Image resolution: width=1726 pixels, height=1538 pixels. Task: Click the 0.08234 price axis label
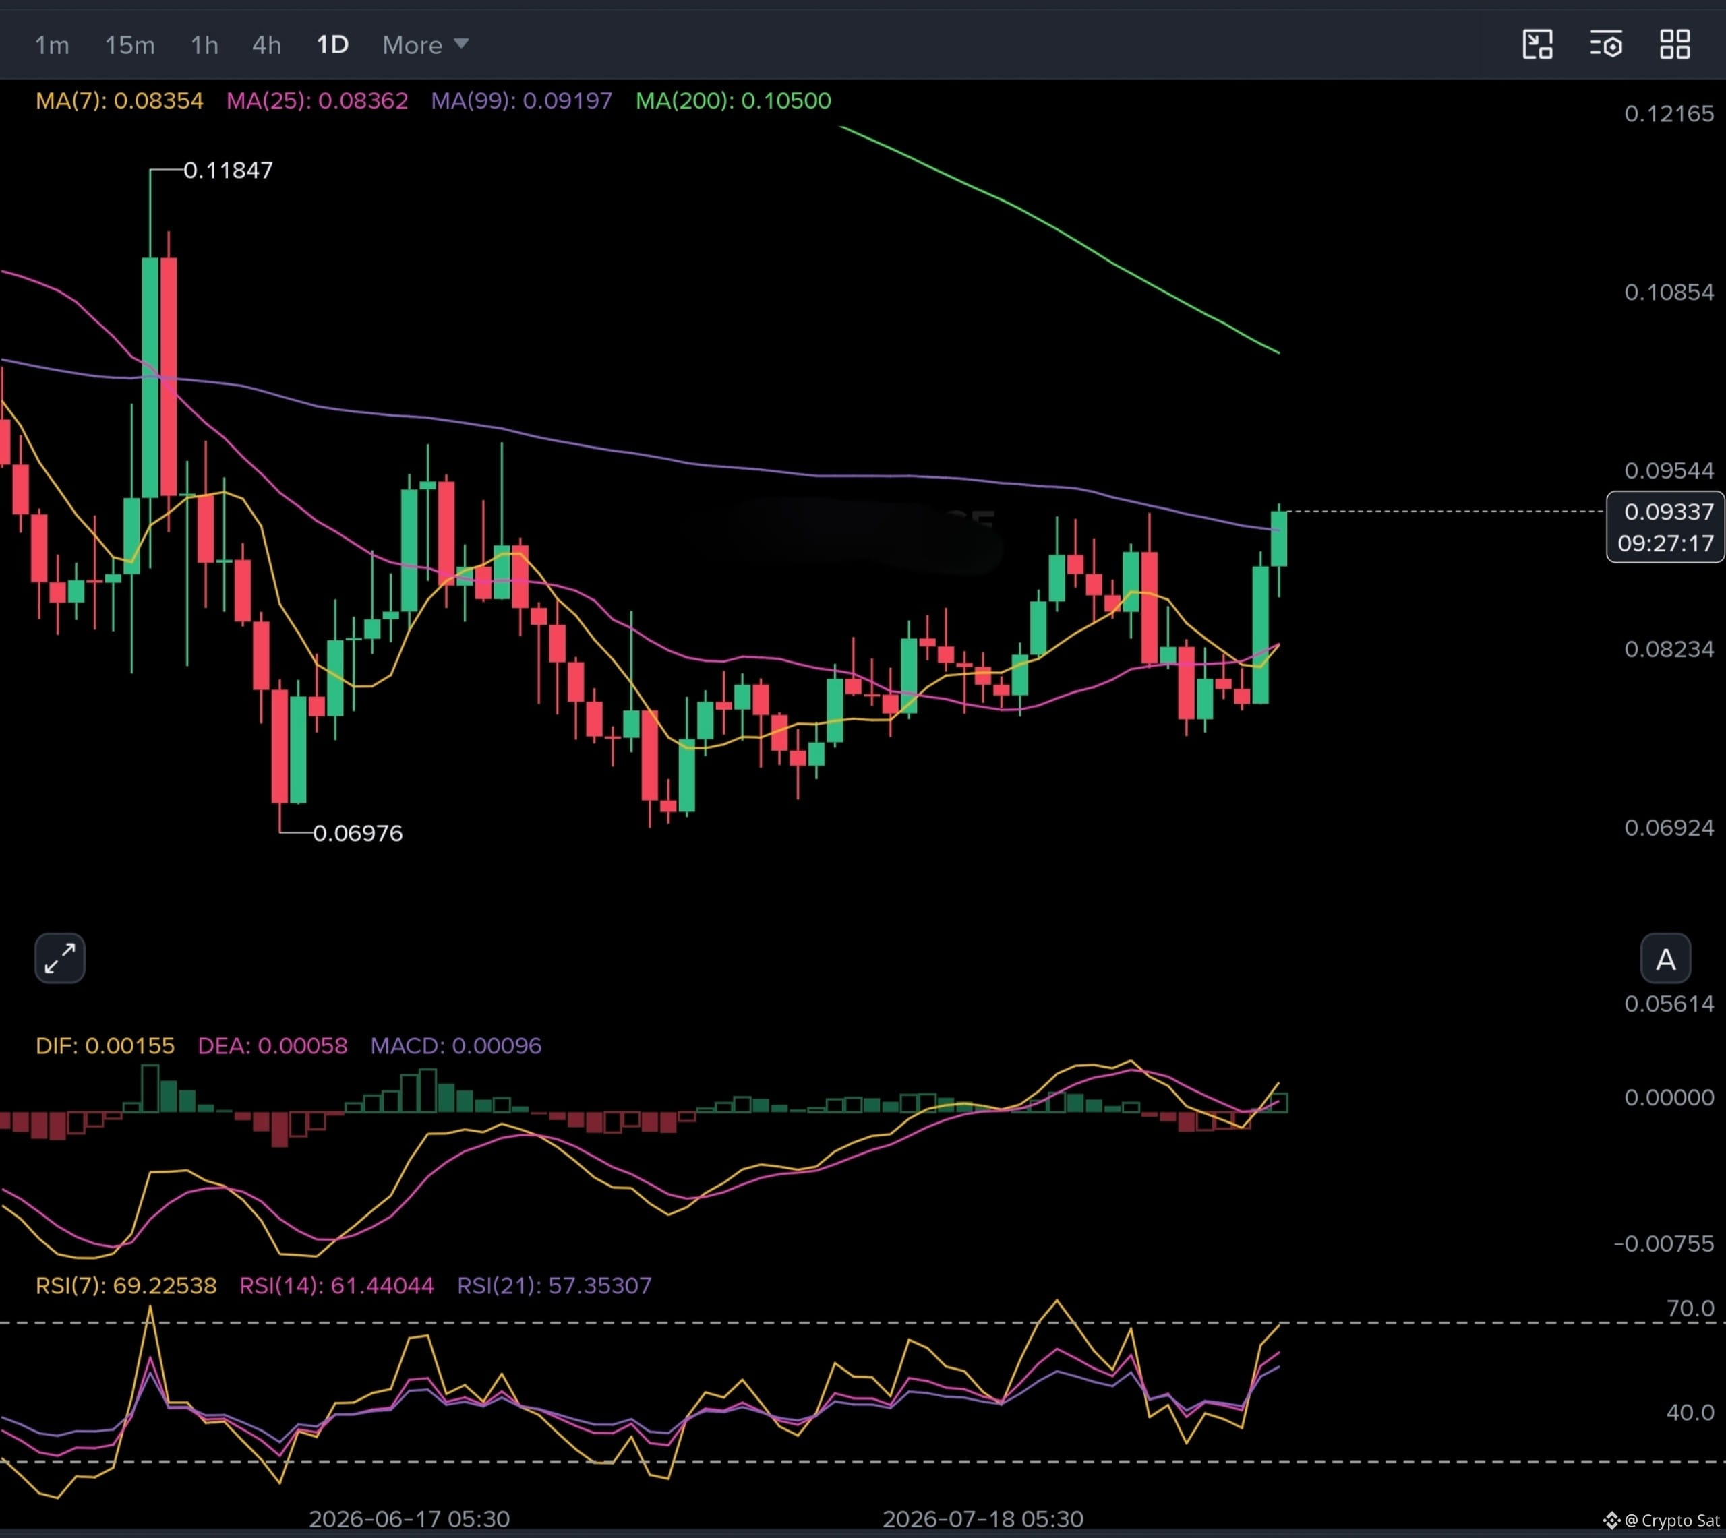point(1669,649)
